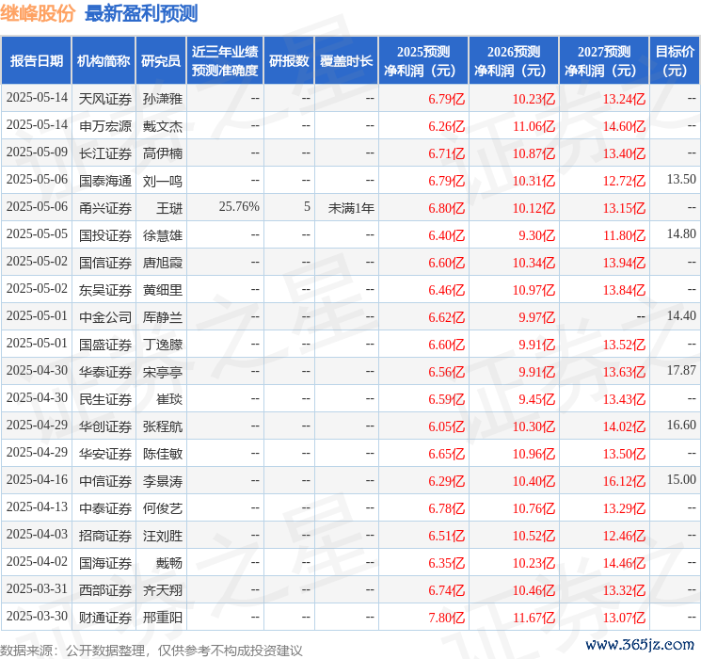Image resolution: width=701 pixels, height=659 pixels.
Task: Select 国泰海通 institution cell
Action: (x=105, y=181)
